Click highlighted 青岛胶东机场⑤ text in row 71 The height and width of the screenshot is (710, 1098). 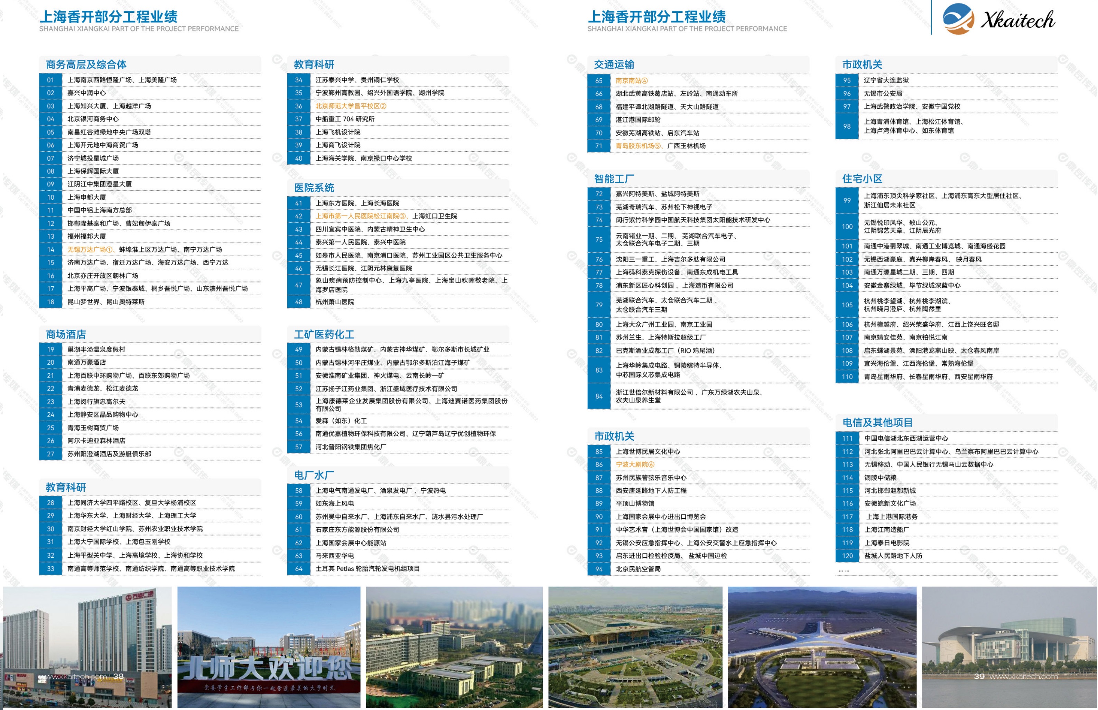coord(638,146)
